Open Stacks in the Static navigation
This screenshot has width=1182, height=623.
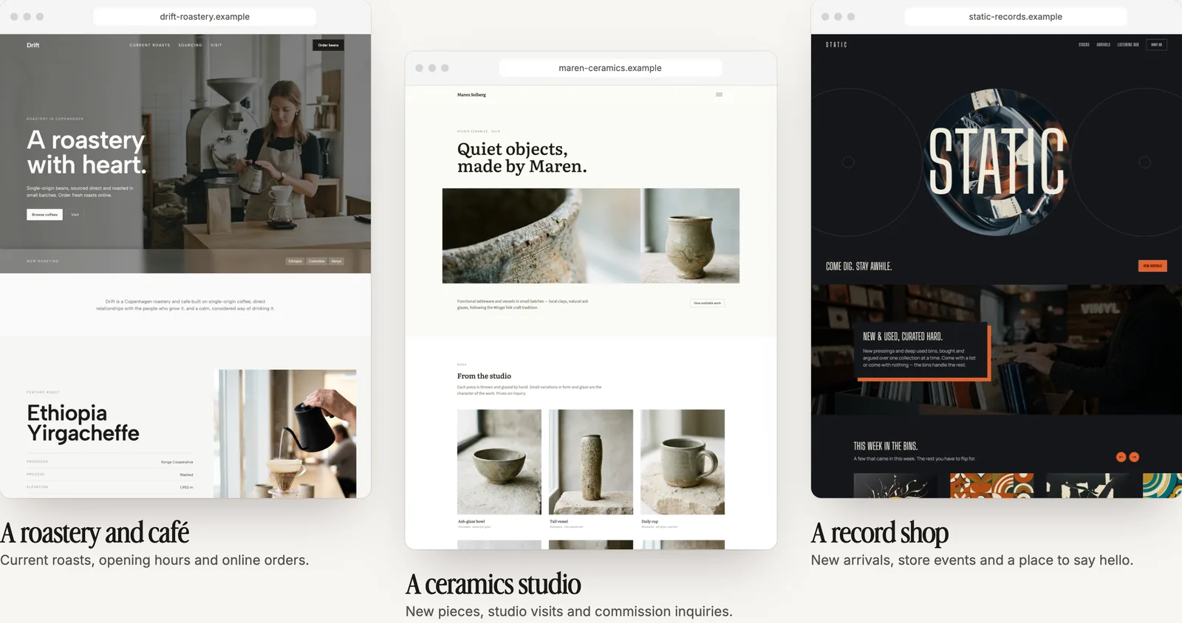1084,45
